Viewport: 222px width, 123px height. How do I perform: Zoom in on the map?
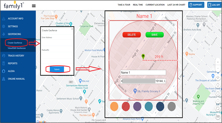click(x=218, y=62)
